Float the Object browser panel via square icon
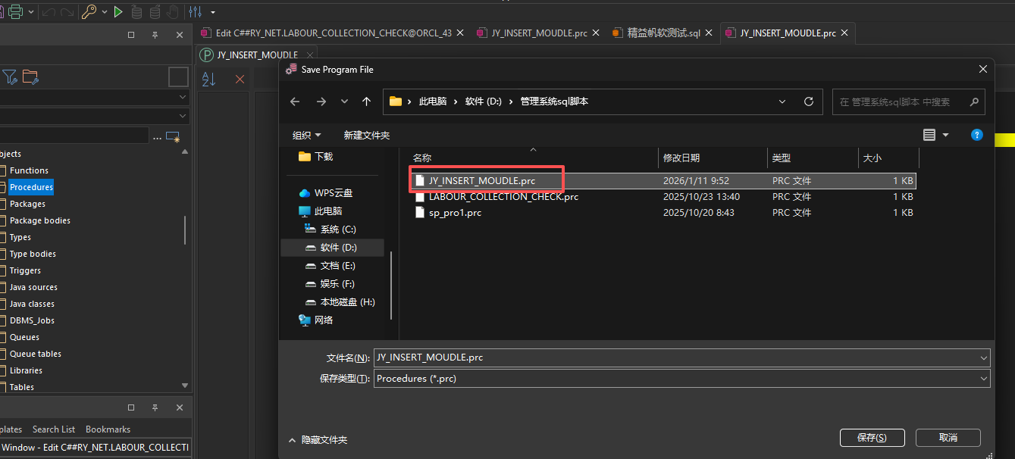Viewport: 1015px width, 459px height. click(131, 35)
